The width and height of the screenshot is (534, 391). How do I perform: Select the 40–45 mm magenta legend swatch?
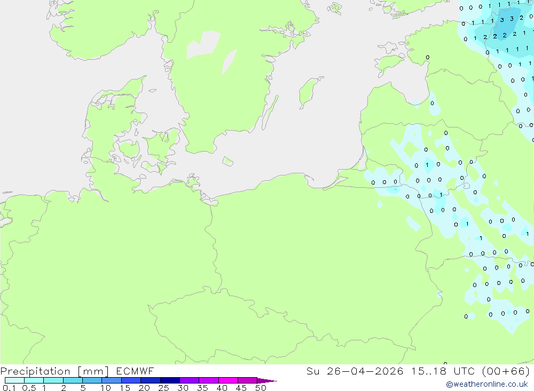pos(228,380)
